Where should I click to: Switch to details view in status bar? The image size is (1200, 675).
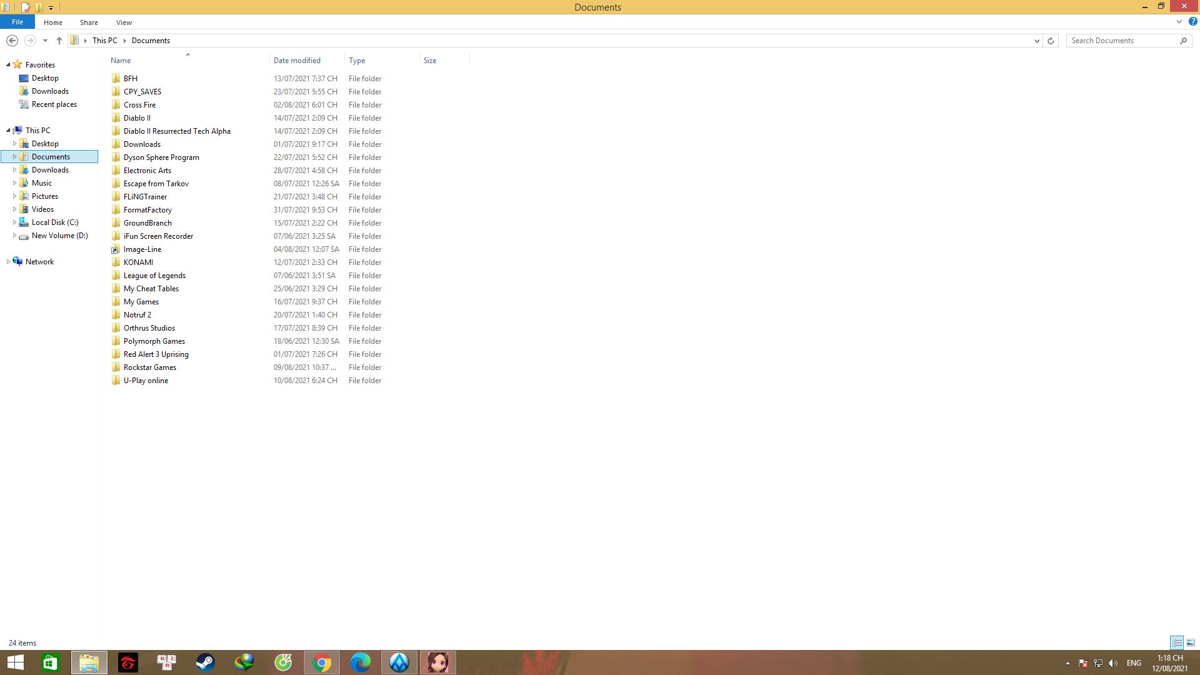coord(1177,642)
